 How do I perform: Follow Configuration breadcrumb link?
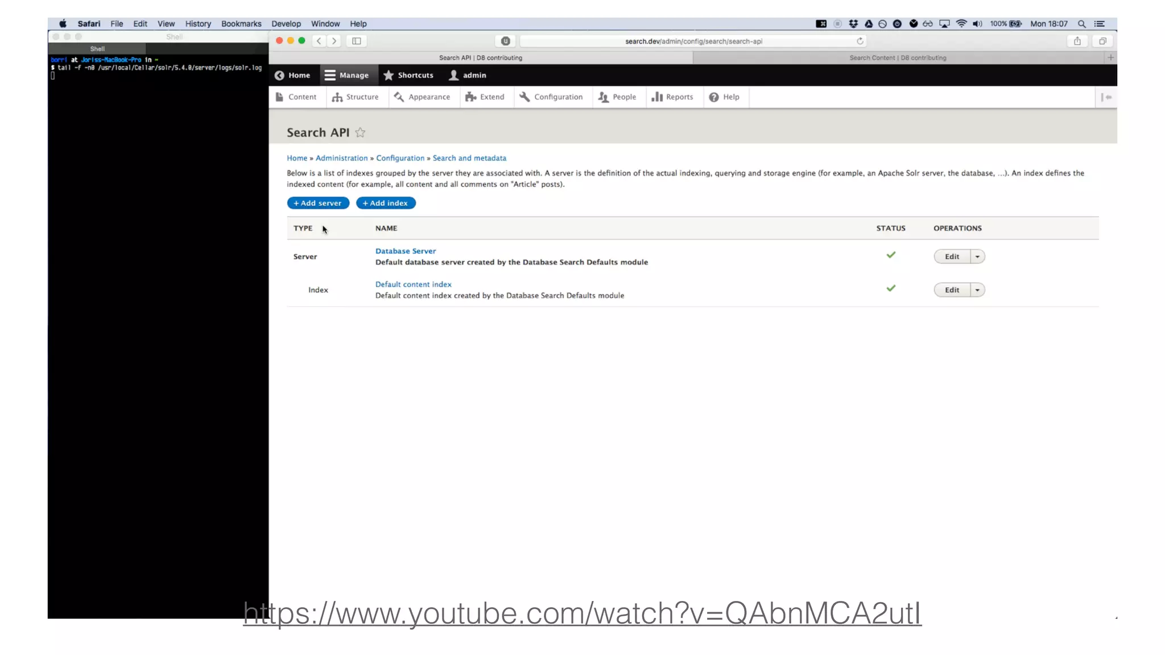click(400, 158)
